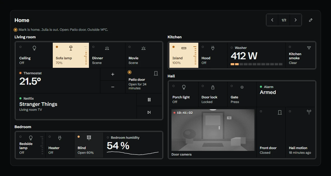Open the Washer 412 W tile
The image size is (331, 176).
257,55
